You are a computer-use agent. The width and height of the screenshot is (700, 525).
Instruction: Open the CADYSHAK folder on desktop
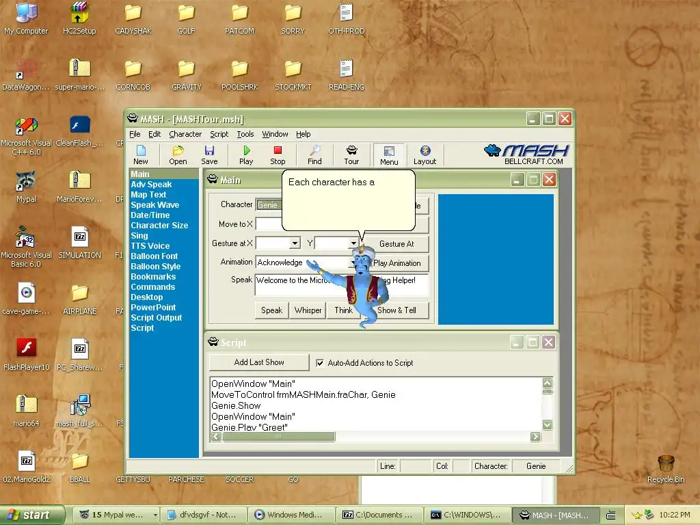click(133, 18)
